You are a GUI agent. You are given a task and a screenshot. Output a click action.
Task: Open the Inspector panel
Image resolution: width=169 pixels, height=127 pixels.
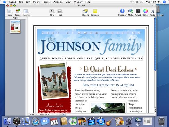coord(122,13)
